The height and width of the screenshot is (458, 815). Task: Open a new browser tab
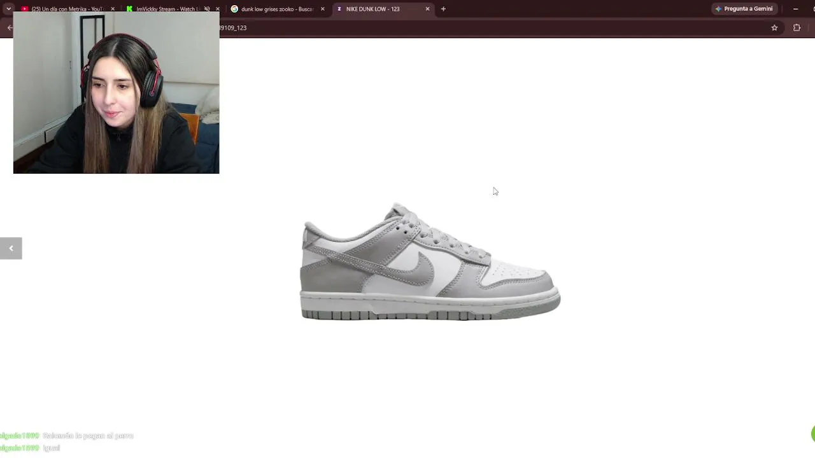[x=443, y=9]
